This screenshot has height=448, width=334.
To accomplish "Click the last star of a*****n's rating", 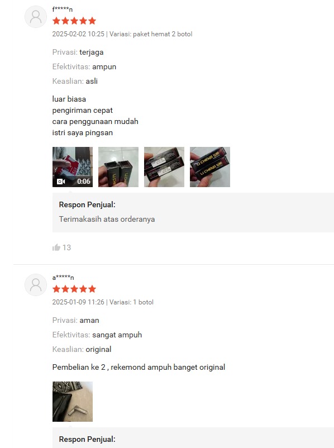I will [92, 289].
